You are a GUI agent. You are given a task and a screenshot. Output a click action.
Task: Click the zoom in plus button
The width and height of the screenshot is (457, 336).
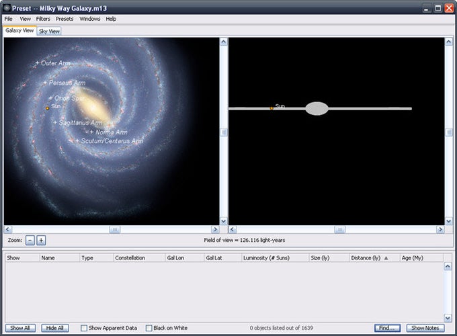pyautogui.click(x=41, y=240)
